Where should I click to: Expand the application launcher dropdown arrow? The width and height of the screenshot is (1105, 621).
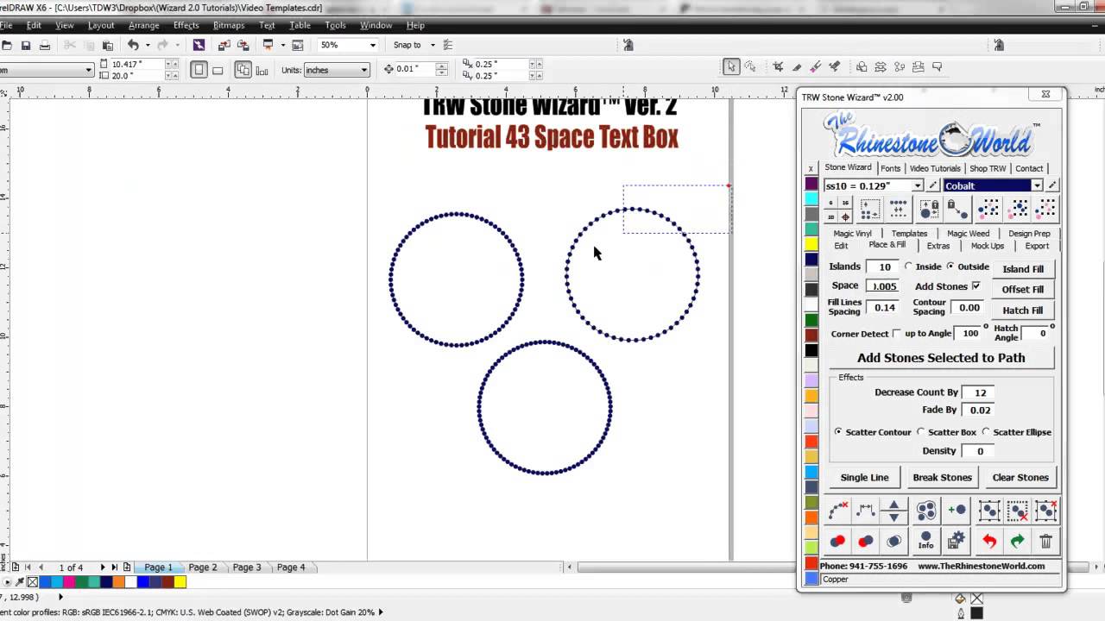281,45
